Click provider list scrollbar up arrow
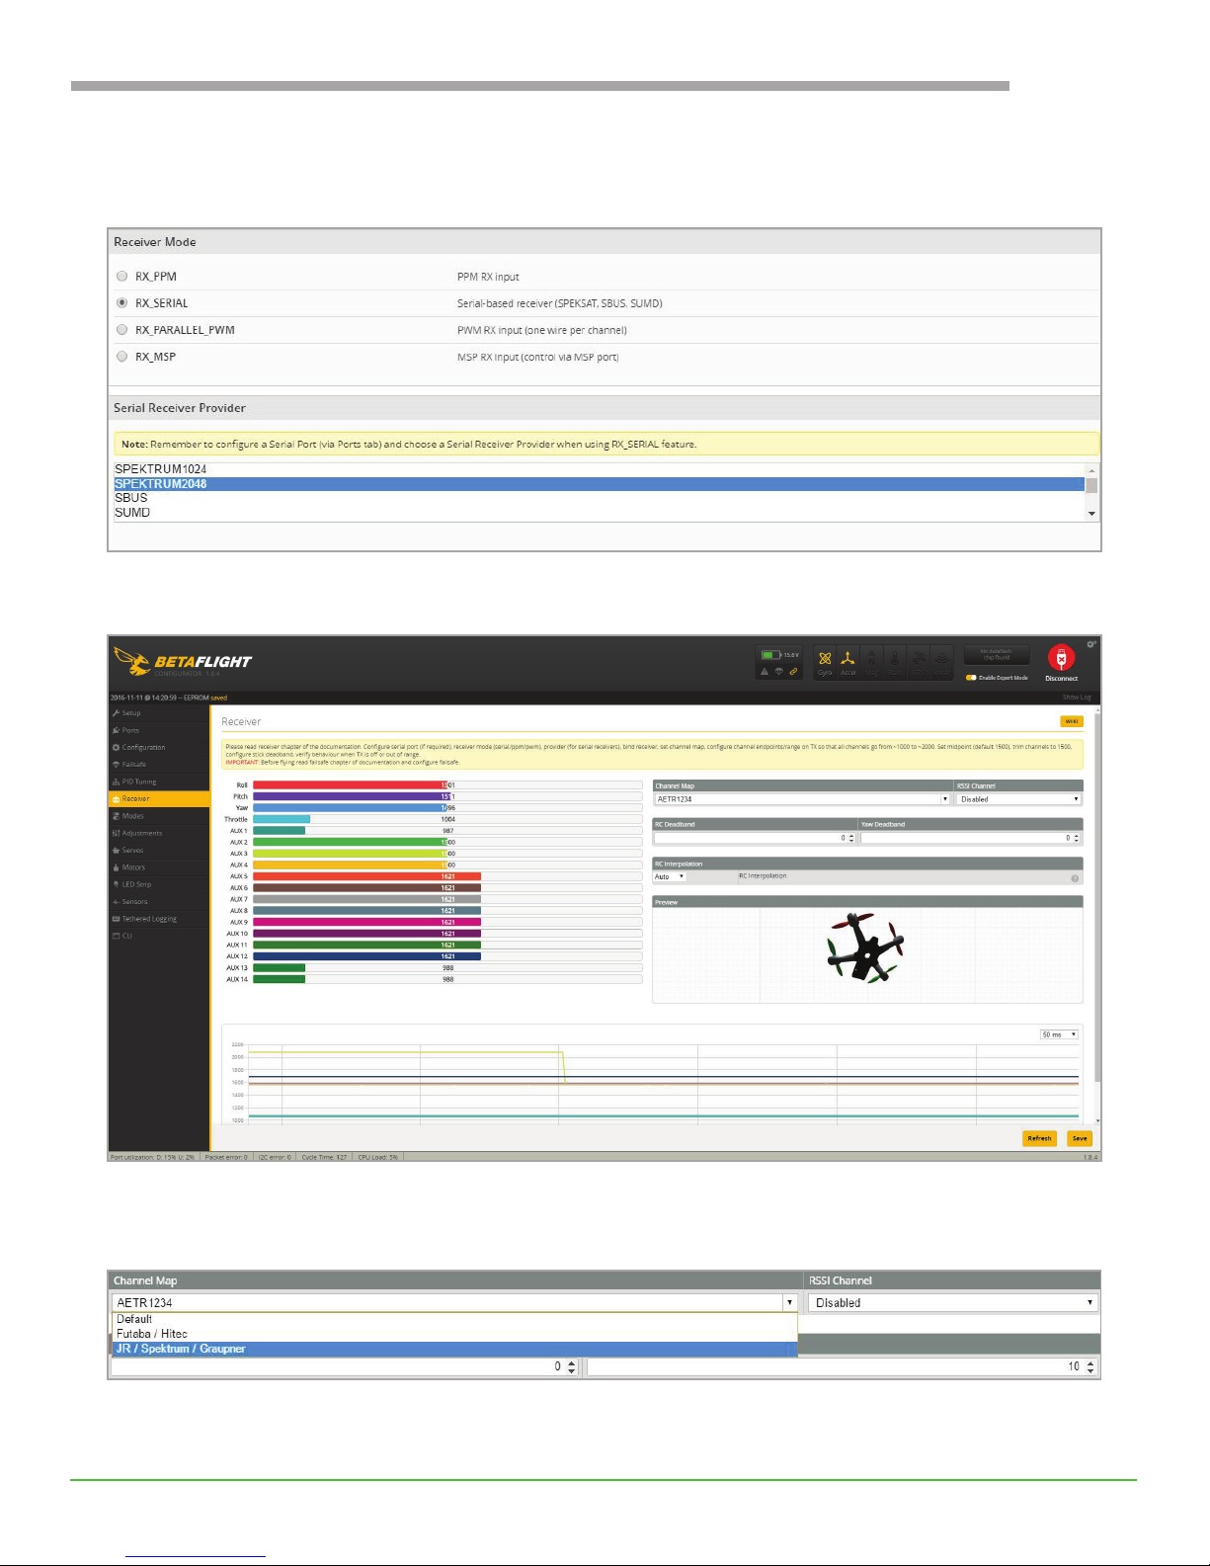This screenshot has height=1566, width=1210. coord(1091,469)
